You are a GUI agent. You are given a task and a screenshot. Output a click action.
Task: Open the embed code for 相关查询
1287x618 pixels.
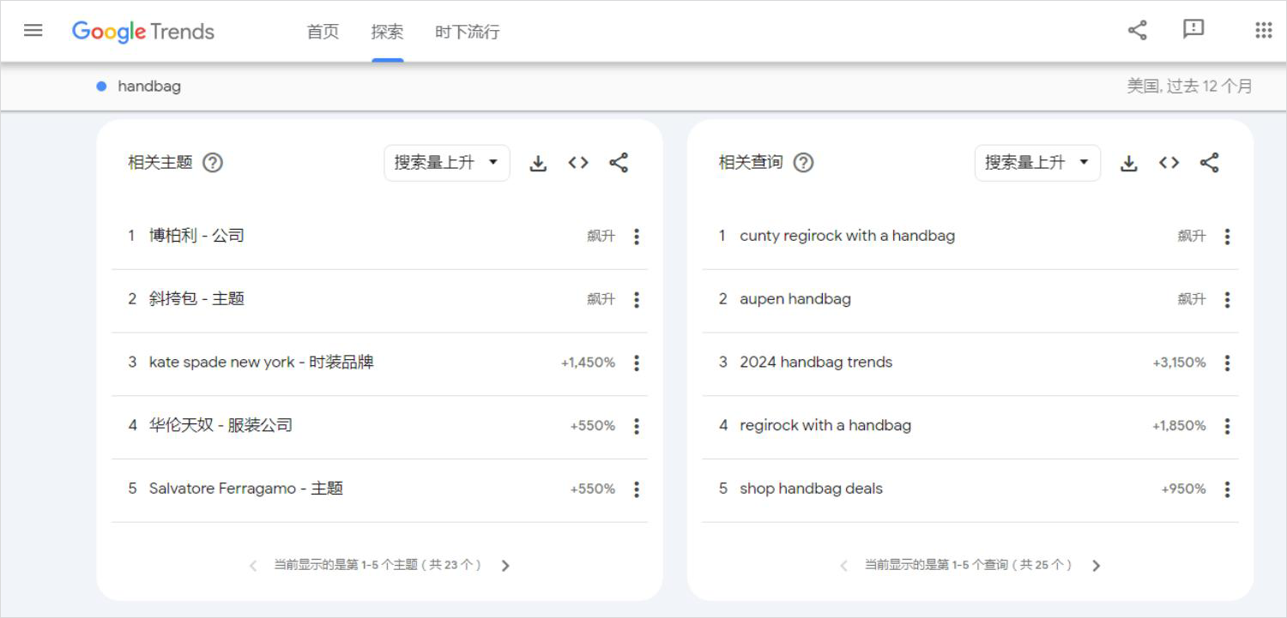tap(1169, 162)
